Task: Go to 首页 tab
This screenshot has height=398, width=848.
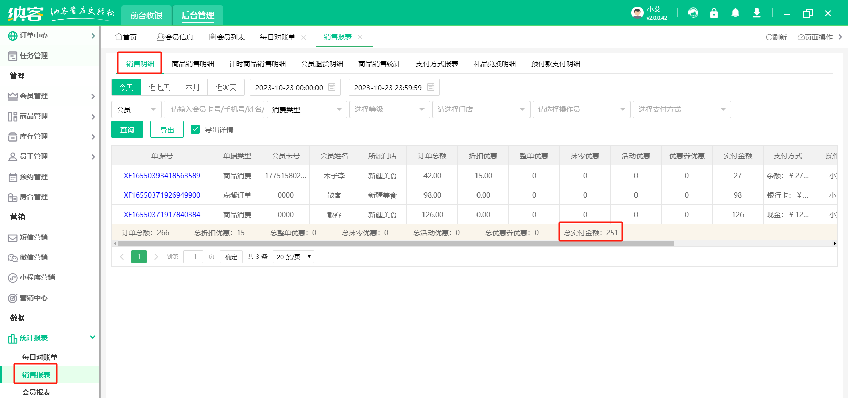Action: [x=126, y=37]
